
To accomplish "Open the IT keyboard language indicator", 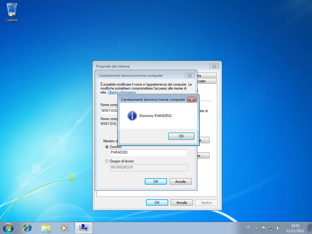I will (248, 228).
